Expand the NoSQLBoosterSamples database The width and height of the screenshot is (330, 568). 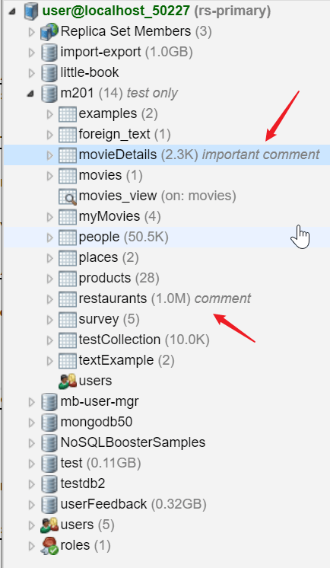[x=31, y=443]
